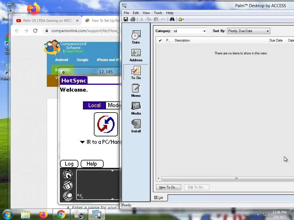Viewport: 294px width, 220px height.
Task: Open the IR to a PC/Handheld dropdown
Action: (x=100, y=142)
